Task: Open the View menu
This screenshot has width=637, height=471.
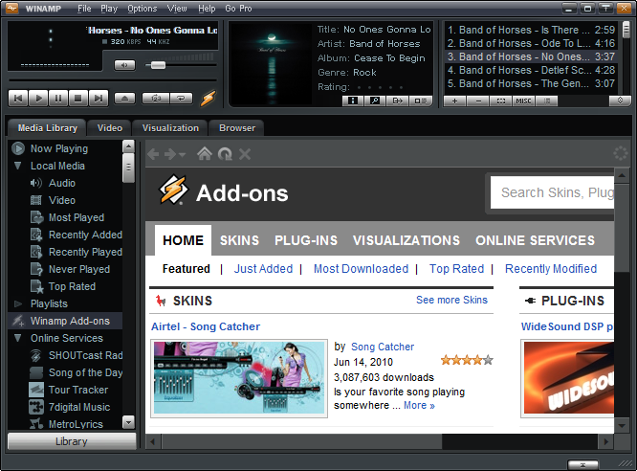Action: click(x=177, y=9)
